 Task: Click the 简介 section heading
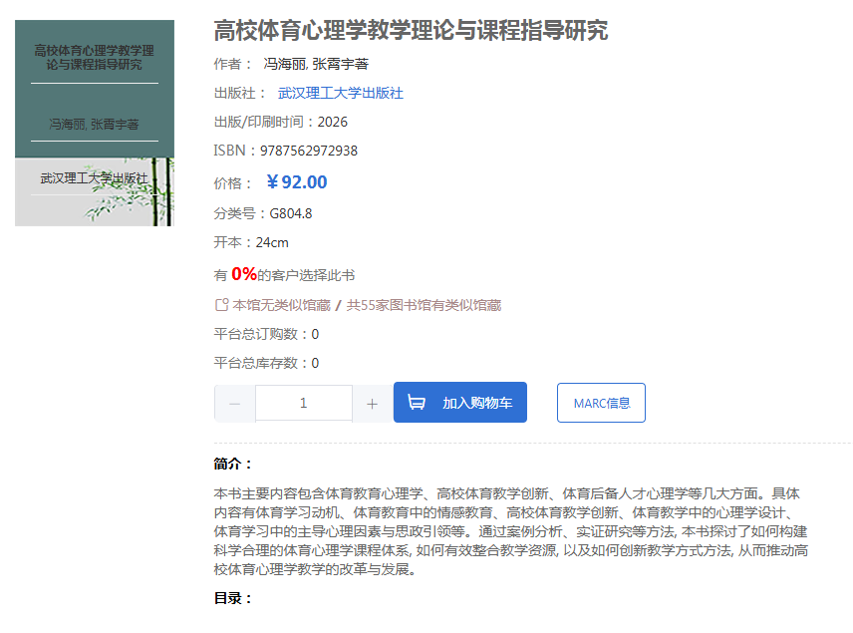(233, 464)
